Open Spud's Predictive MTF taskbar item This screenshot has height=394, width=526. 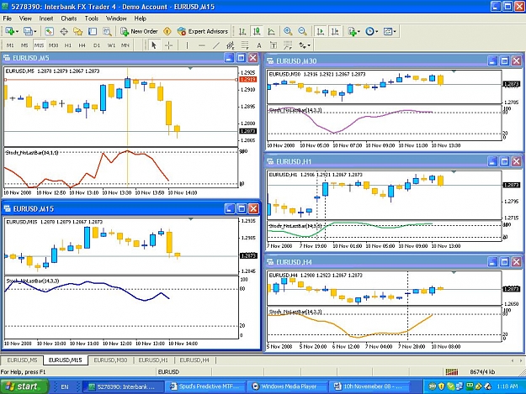pyautogui.click(x=205, y=386)
